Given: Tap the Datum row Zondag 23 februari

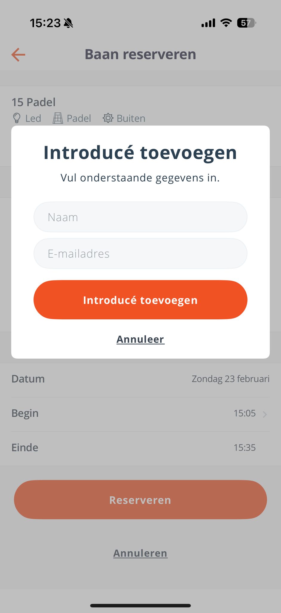Looking at the screenshot, I should [x=230, y=379].
